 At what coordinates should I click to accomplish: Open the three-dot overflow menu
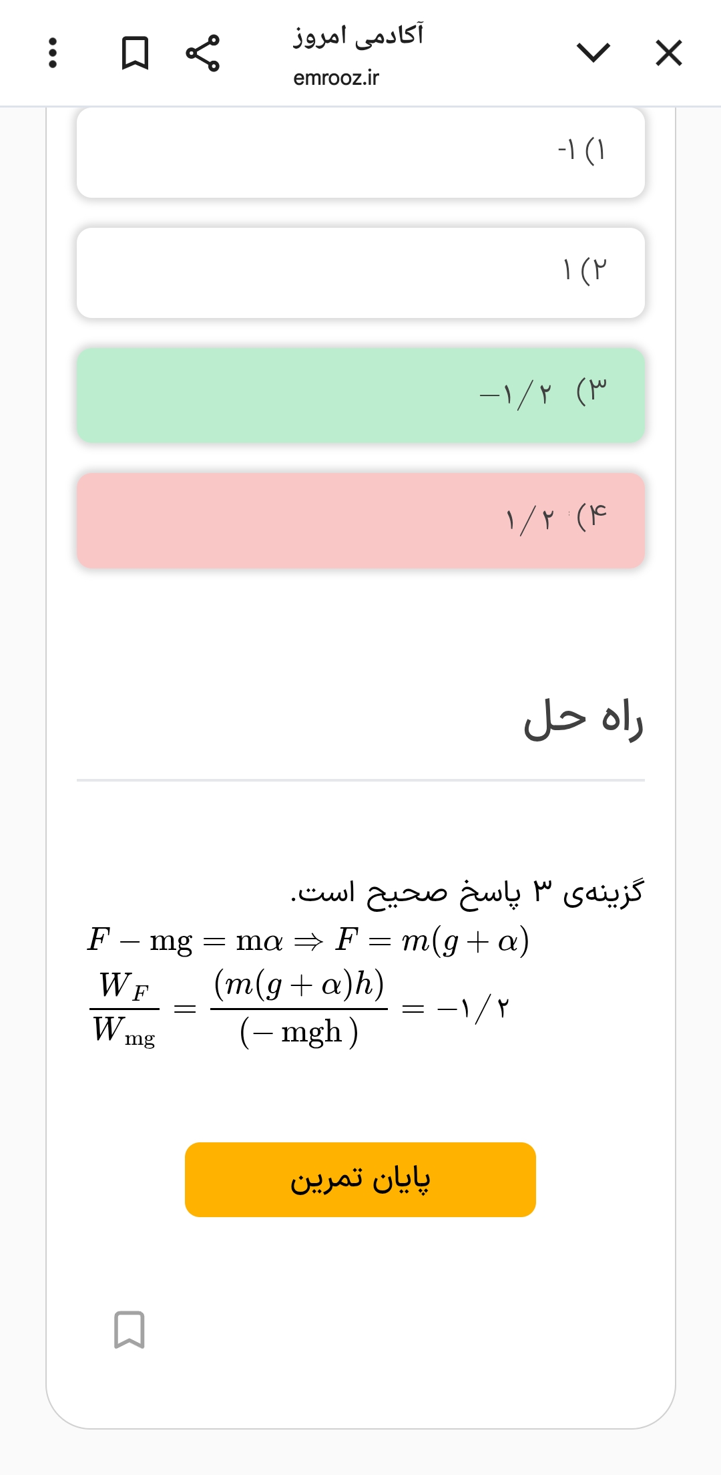[x=53, y=53]
